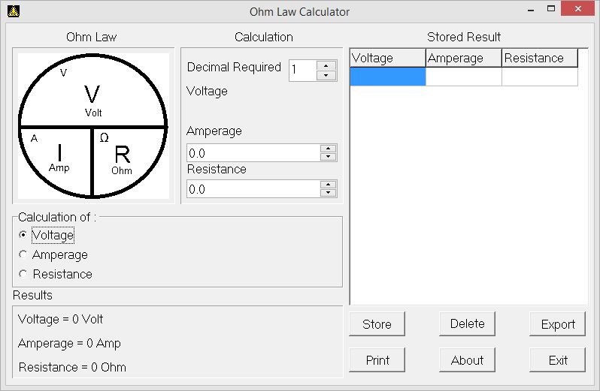Screen dimensions: 600x391
Task: Export the stored results
Action: click(x=558, y=323)
